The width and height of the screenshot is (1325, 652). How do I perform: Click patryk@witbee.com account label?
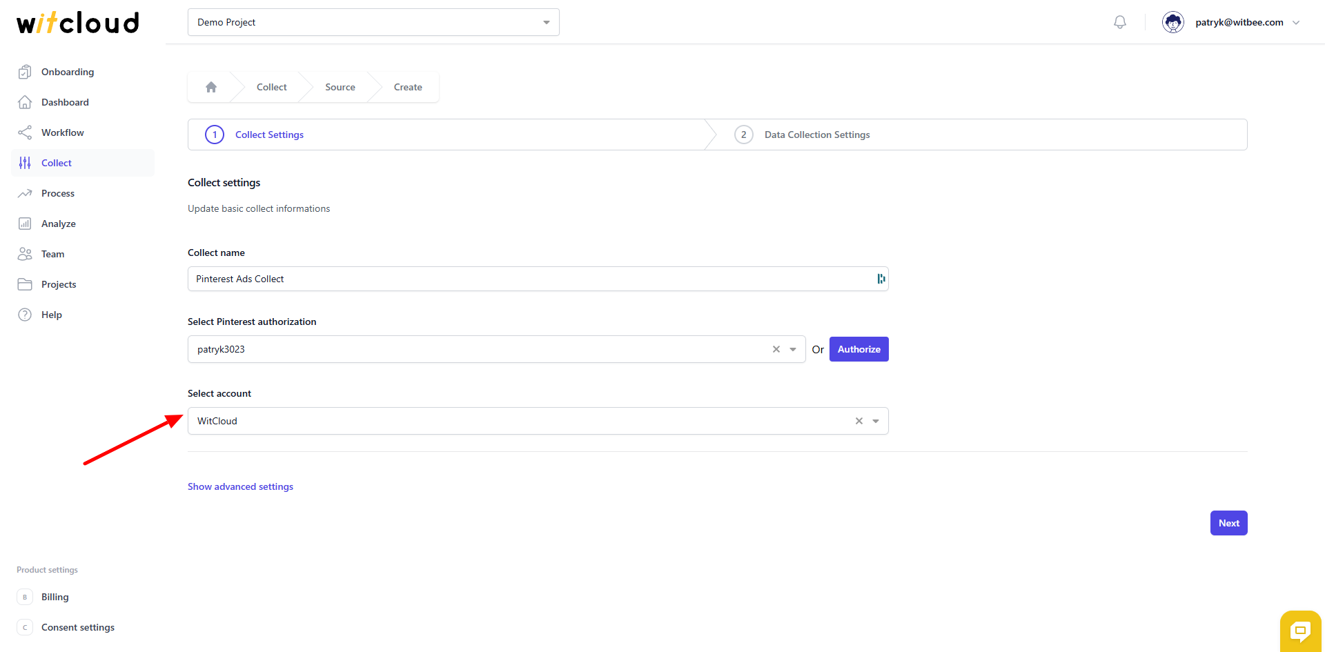1239,22
